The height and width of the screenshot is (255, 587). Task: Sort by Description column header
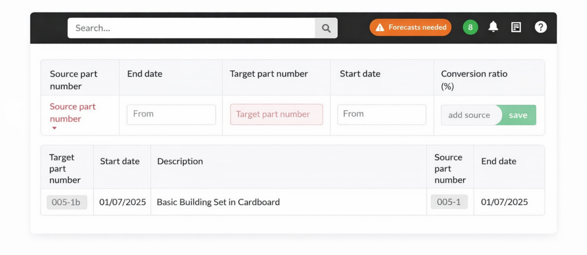[x=180, y=161]
